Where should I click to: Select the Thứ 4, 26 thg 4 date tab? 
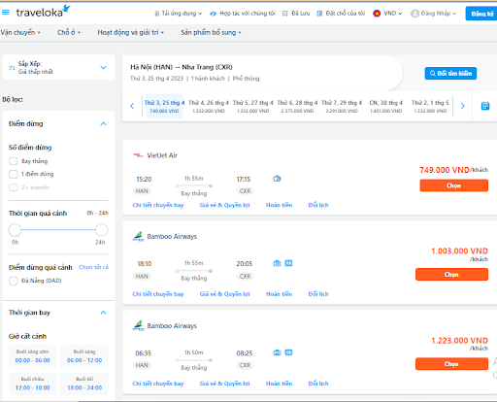click(209, 106)
